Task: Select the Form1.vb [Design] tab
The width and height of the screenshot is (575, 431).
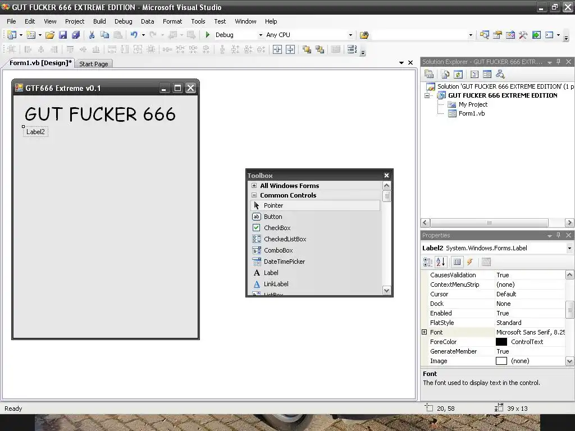Action: 40,63
